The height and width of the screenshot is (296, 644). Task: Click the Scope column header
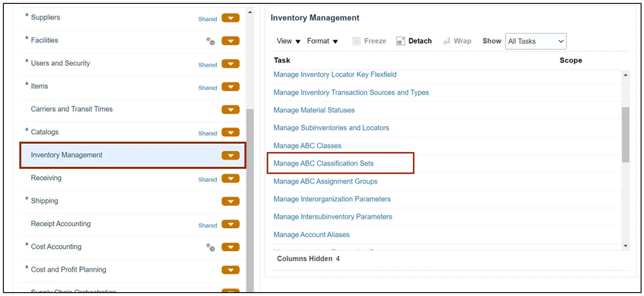[571, 60]
